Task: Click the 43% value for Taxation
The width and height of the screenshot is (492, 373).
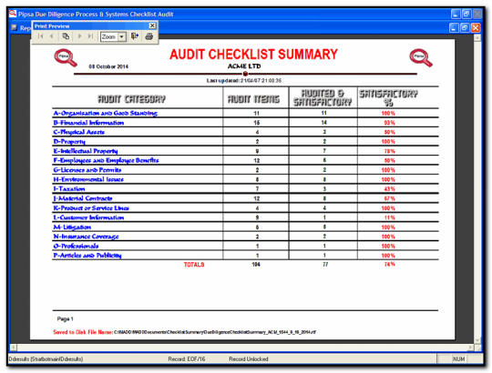Action: point(389,189)
